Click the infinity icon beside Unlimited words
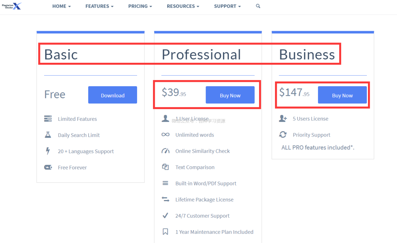397x243 pixels. (165, 134)
